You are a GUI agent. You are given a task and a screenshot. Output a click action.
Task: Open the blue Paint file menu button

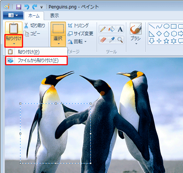pyautogui.click(x=13, y=15)
